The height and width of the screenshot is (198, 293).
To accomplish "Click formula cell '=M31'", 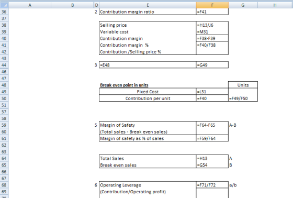I will (x=212, y=32).
